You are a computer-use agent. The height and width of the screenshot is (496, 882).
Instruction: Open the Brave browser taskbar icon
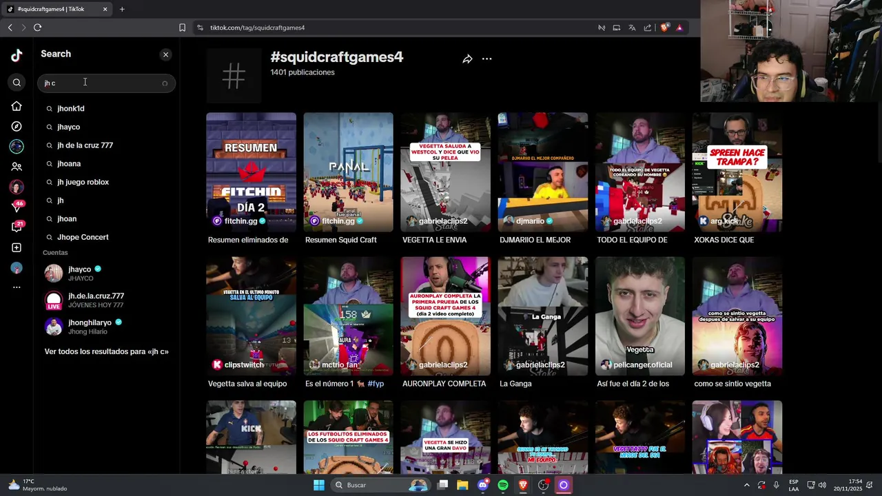[x=523, y=485]
